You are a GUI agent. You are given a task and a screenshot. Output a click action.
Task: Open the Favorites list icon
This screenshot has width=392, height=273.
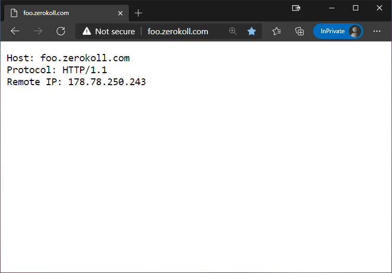[x=277, y=31]
